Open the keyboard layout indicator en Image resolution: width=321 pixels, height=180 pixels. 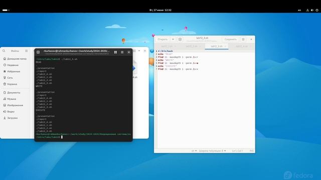coord(299,10)
